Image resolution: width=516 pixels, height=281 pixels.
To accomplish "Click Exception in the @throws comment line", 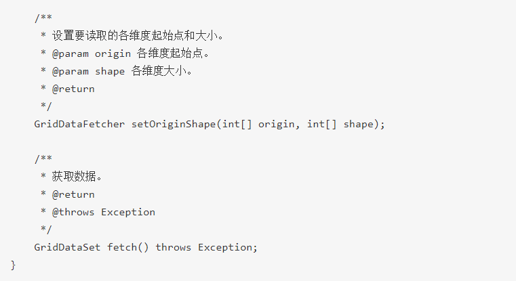I will tap(128, 212).
